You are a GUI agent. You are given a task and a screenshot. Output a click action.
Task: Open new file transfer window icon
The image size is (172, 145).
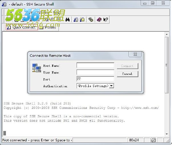tap(82, 20)
